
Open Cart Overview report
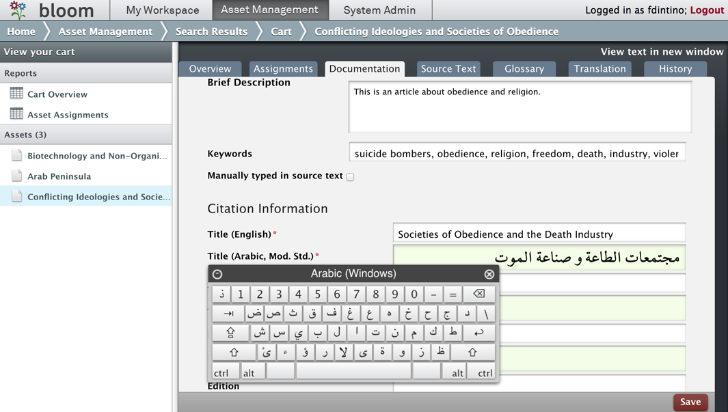click(x=57, y=94)
